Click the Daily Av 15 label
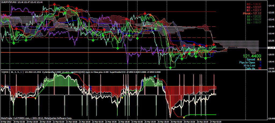This screenshot has width=275, height=123. tap(253, 68)
